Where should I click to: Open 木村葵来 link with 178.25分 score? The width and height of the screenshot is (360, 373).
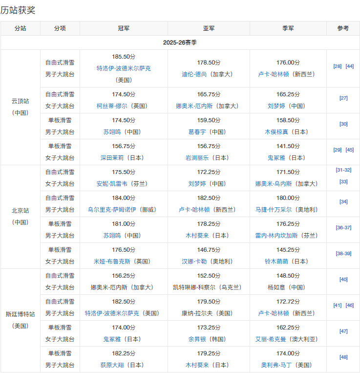[x=197, y=236]
